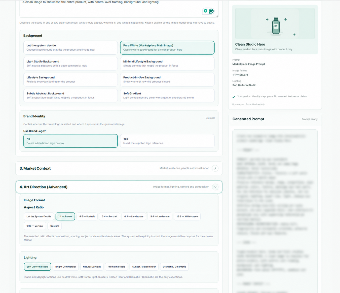
Task: Select 9:16 — Vertical aspect ratio
Action: tap(35, 226)
